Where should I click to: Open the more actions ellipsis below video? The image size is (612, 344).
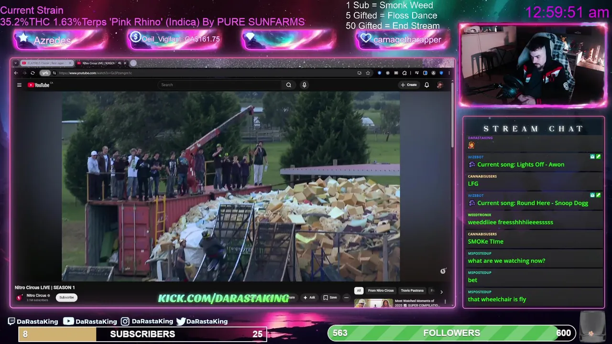[346, 297]
